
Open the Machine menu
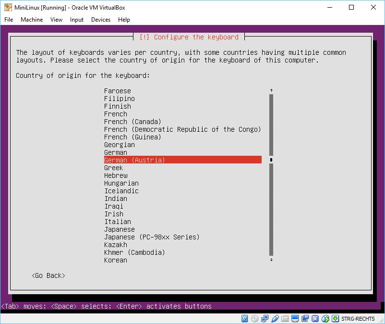[x=32, y=20]
